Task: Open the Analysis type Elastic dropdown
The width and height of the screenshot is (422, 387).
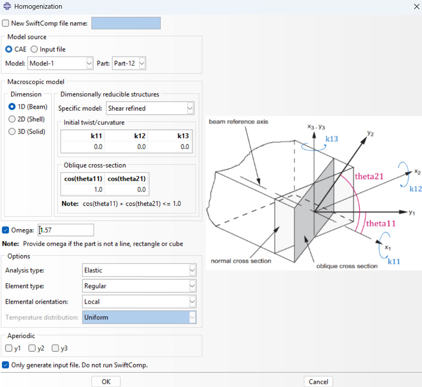Action: tap(139, 270)
